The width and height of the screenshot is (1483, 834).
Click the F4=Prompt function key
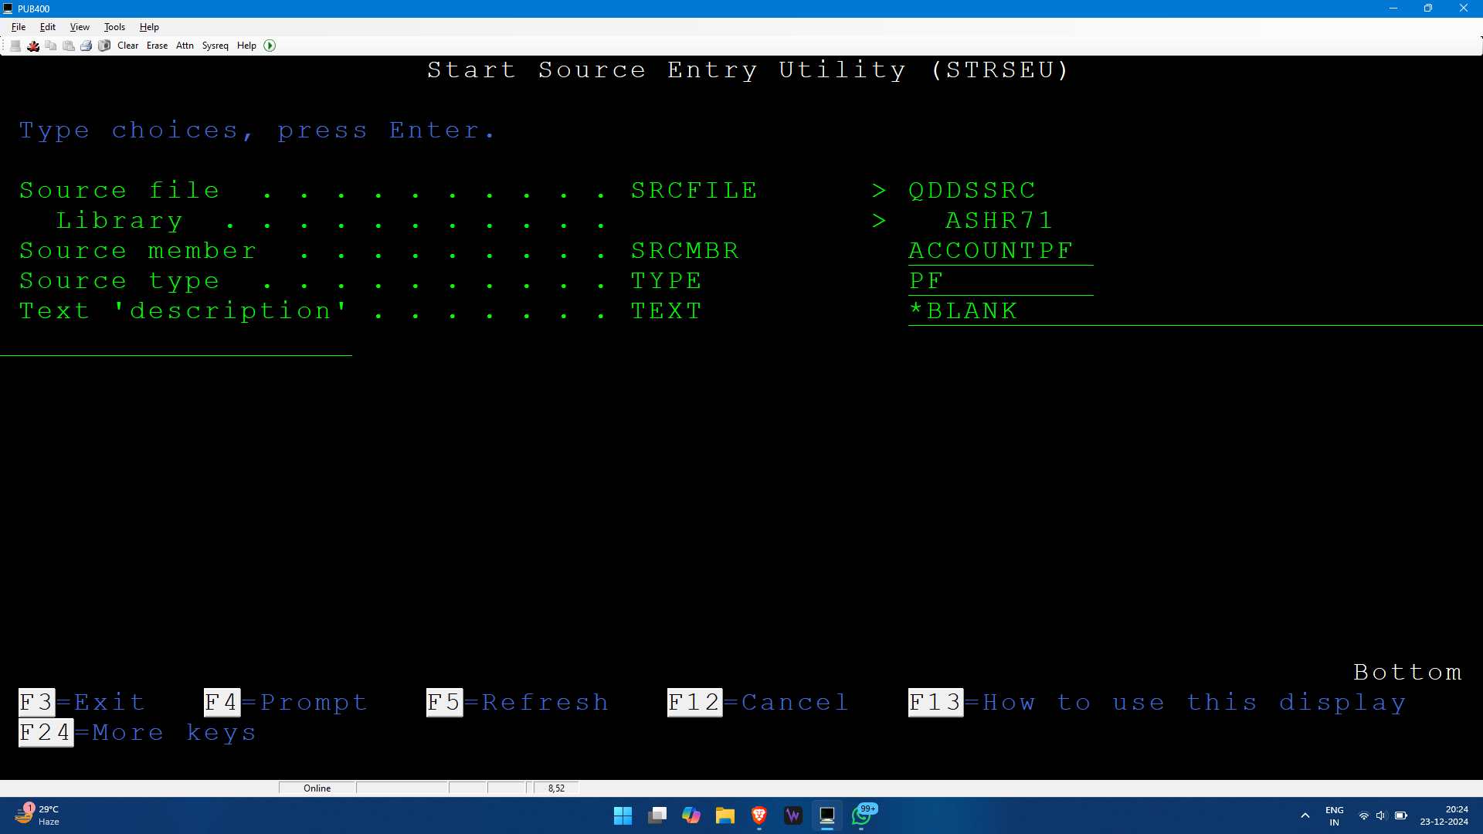[x=285, y=702]
